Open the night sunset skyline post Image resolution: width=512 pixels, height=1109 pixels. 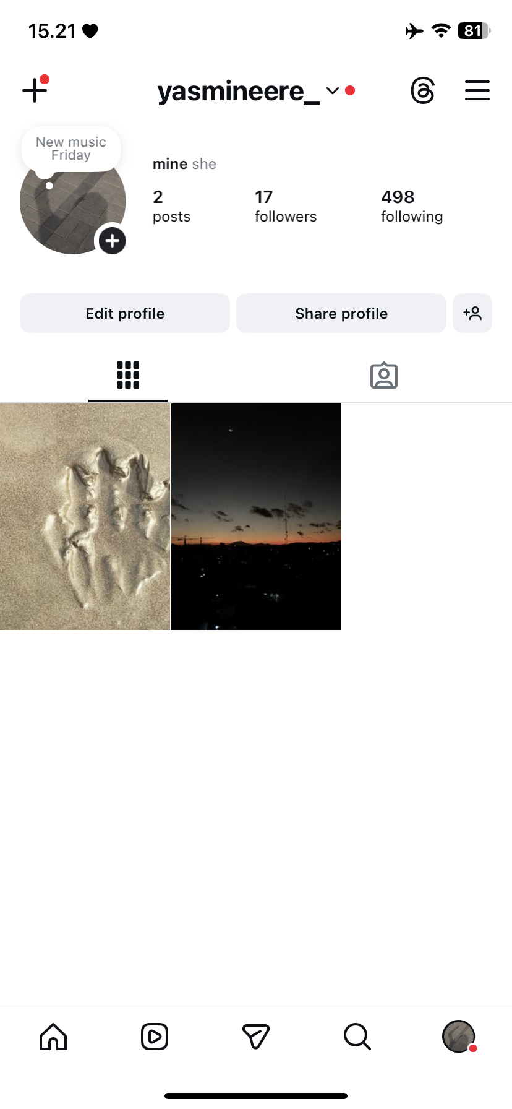(256, 517)
